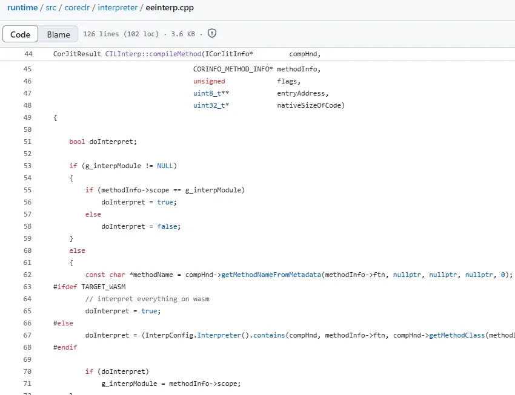
Task: Open the runtime repository breadcrumb link
Action: click(22, 7)
